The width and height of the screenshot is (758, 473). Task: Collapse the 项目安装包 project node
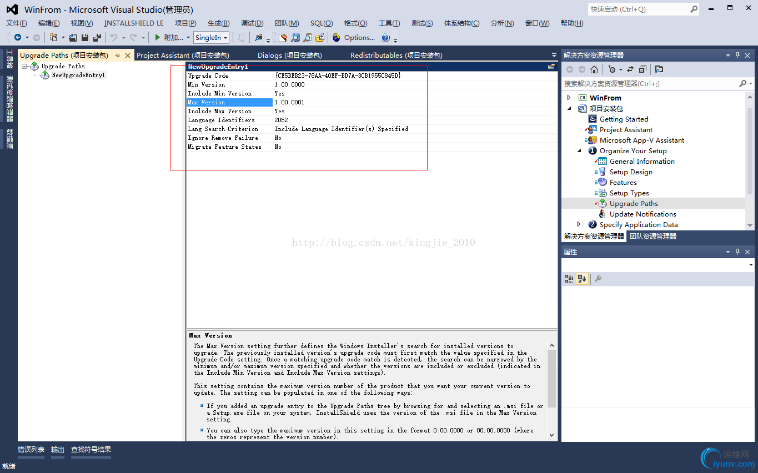click(569, 108)
